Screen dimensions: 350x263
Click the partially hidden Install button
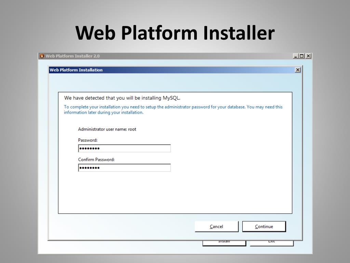click(x=224, y=243)
